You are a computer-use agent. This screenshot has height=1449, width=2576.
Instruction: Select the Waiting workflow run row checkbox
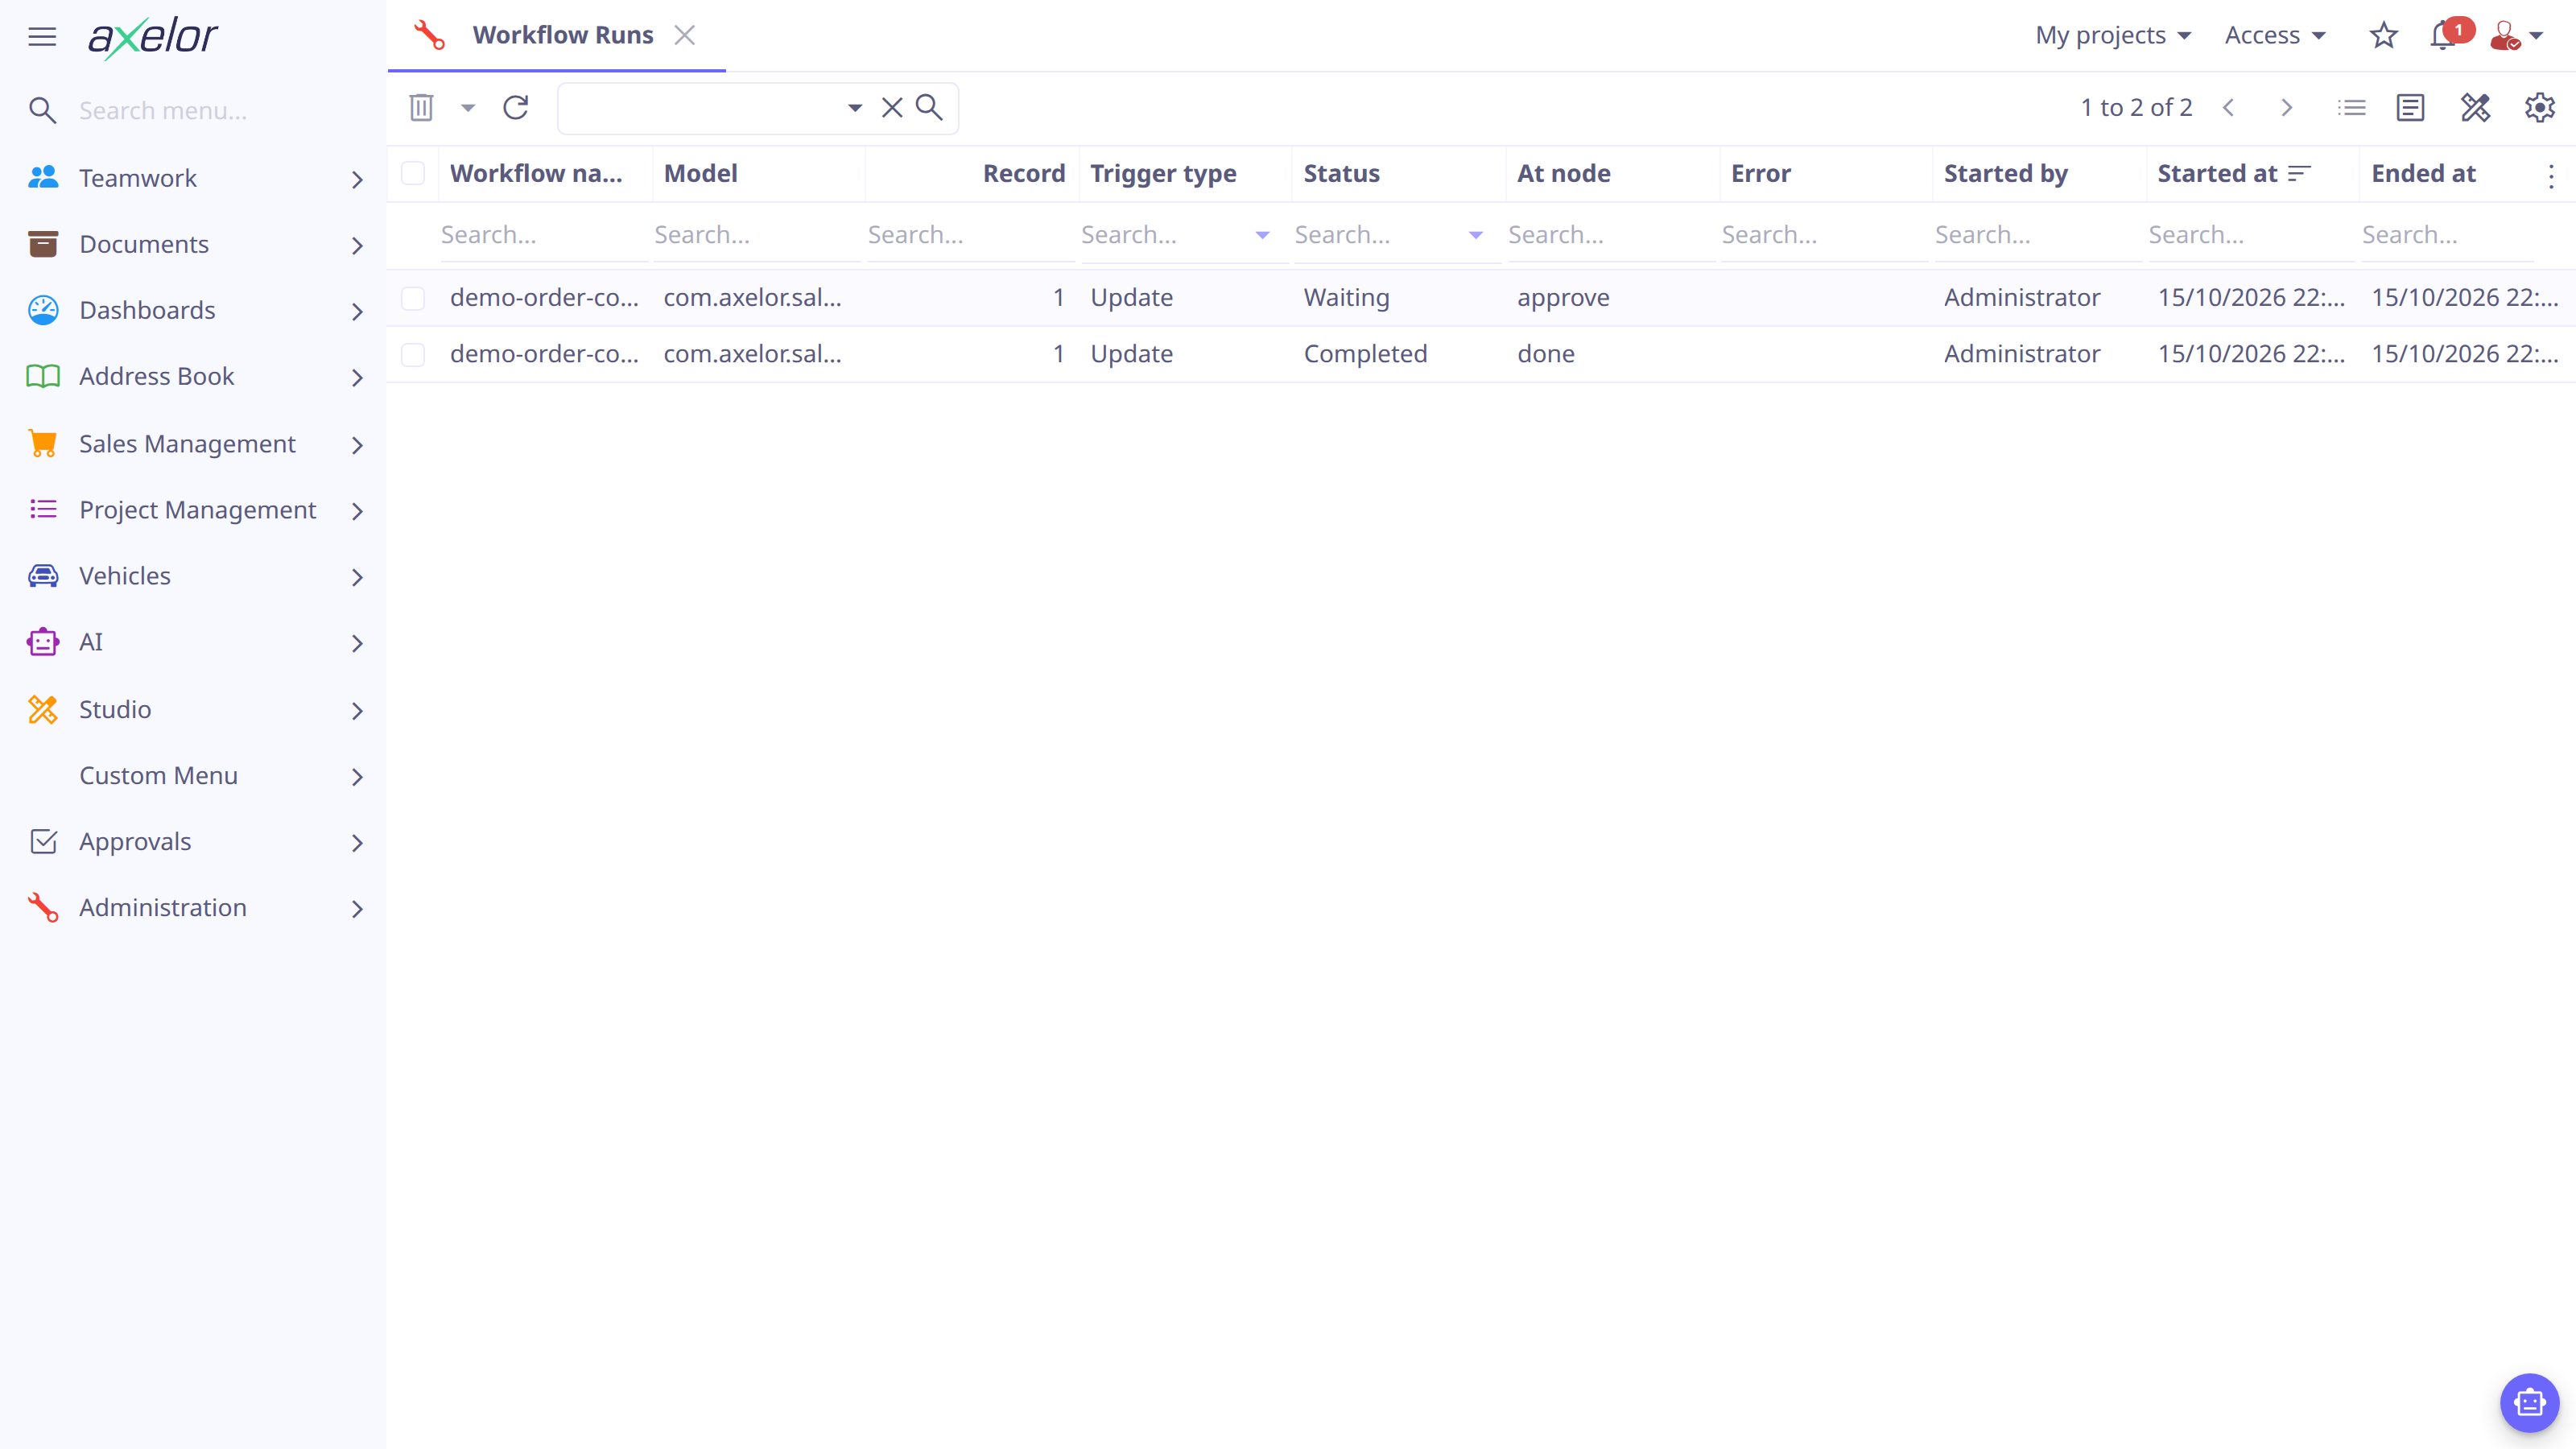pos(413,298)
